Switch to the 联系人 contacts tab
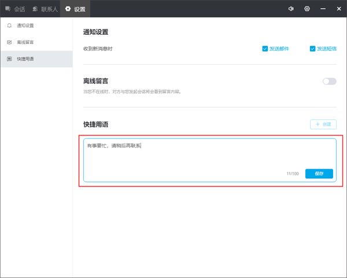The image size is (347, 278). tap(45, 9)
